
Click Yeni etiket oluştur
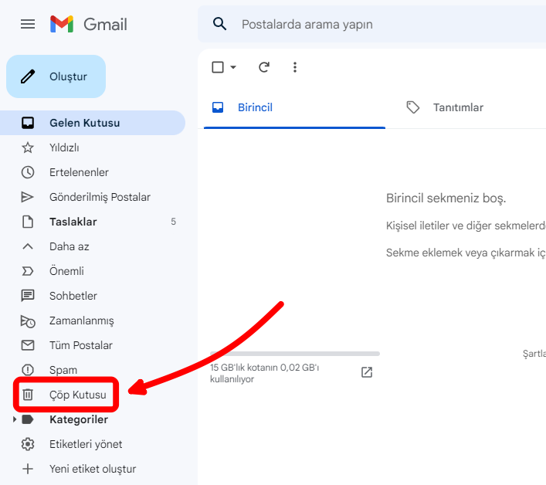coord(92,469)
